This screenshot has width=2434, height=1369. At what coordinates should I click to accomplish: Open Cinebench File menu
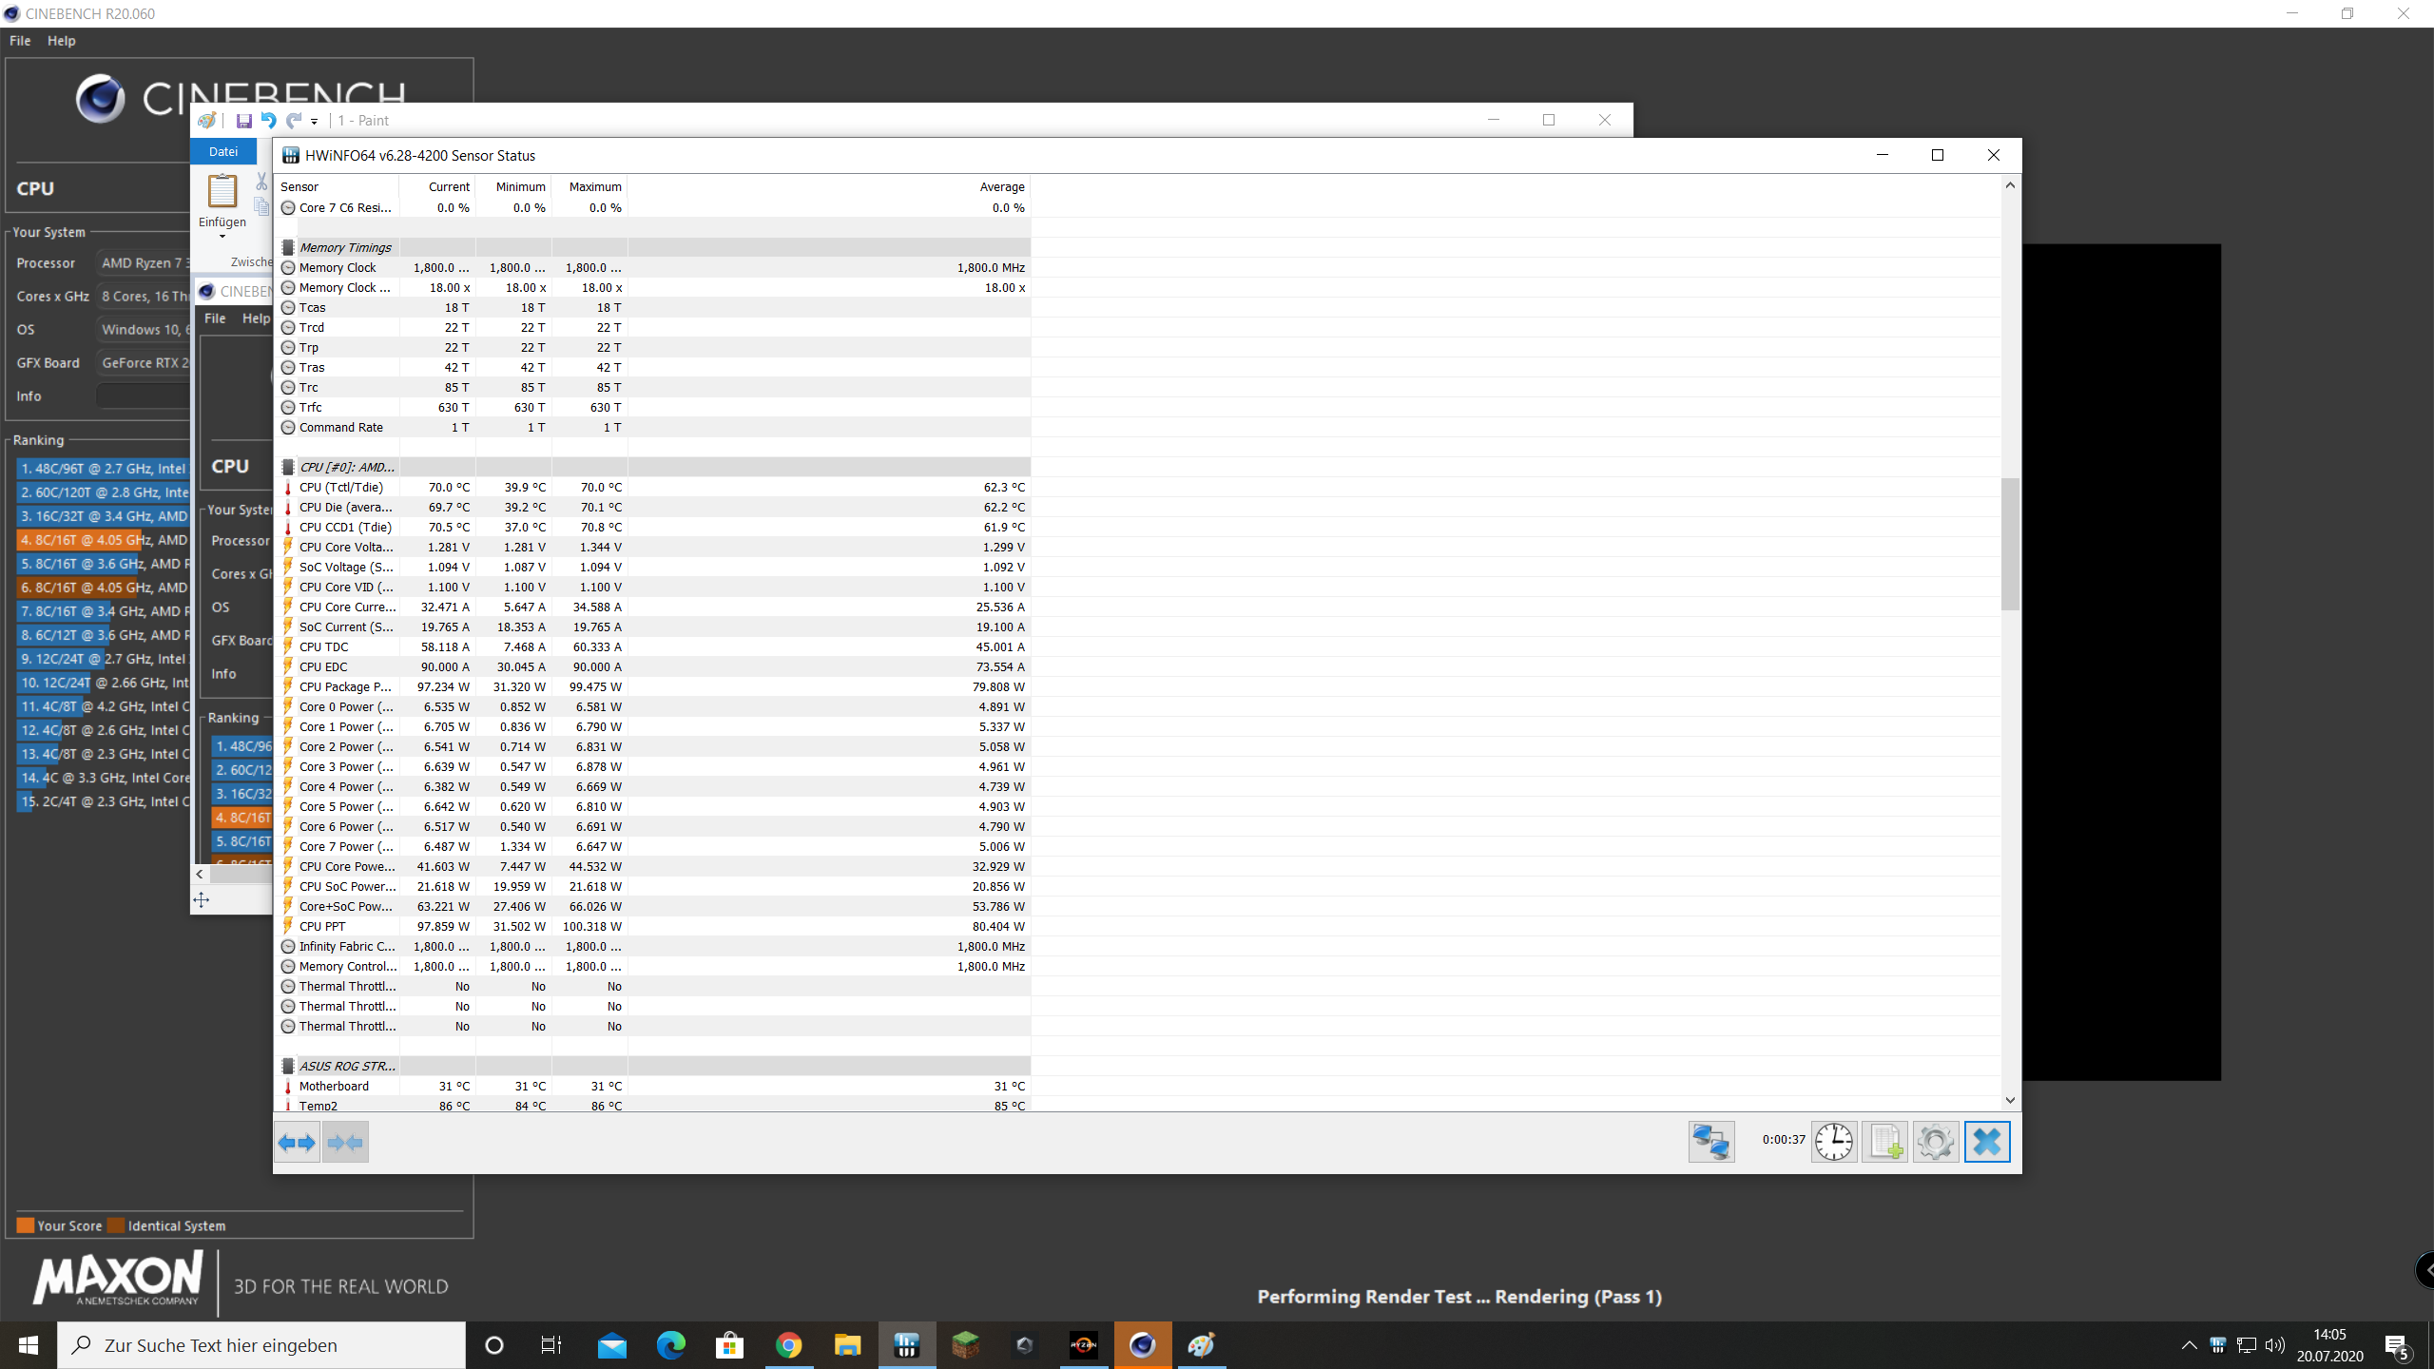(20, 41)
